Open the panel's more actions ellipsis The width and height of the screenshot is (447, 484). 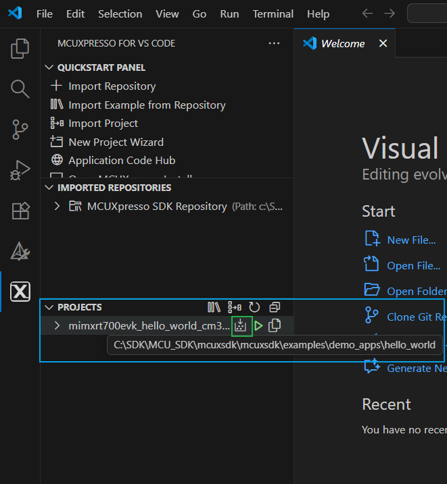tap(274, 43)
